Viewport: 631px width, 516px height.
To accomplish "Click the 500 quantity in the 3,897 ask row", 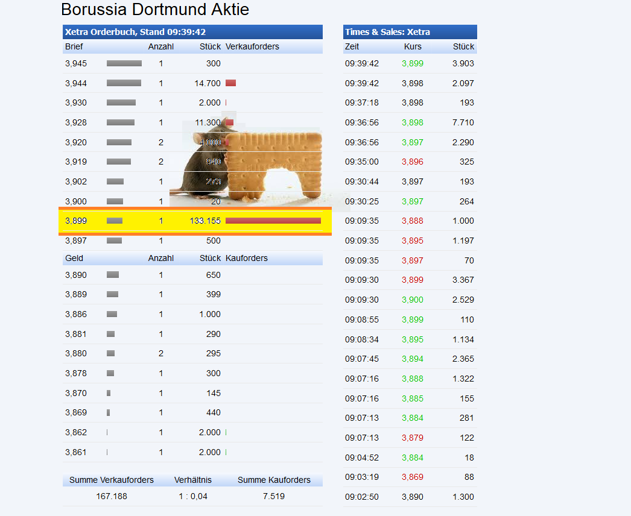I will (214, 241).
